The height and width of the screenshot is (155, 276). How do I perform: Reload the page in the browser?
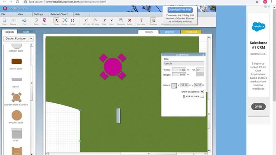[x=17, y=2]
